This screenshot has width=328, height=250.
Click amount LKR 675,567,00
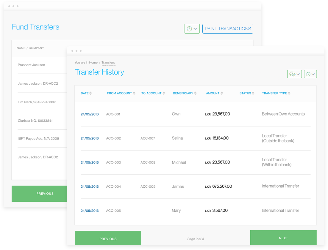(218, 186)
